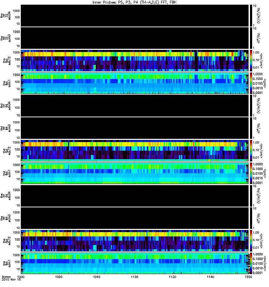
Task: Select the thd fbk scm1 spectrogram panel
Action: 135,173
